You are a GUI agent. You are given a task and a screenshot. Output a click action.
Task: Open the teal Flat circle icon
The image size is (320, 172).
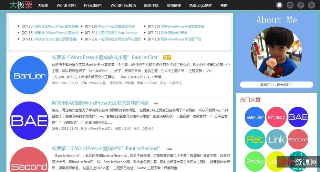(255, 139)
